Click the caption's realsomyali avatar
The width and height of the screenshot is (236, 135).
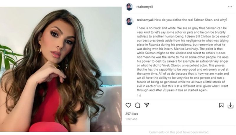click(x=129, y=21)
